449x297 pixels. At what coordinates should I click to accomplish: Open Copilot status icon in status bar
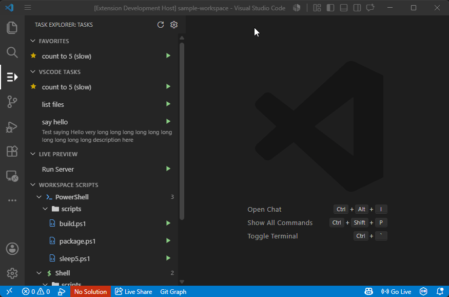(368, 291)
